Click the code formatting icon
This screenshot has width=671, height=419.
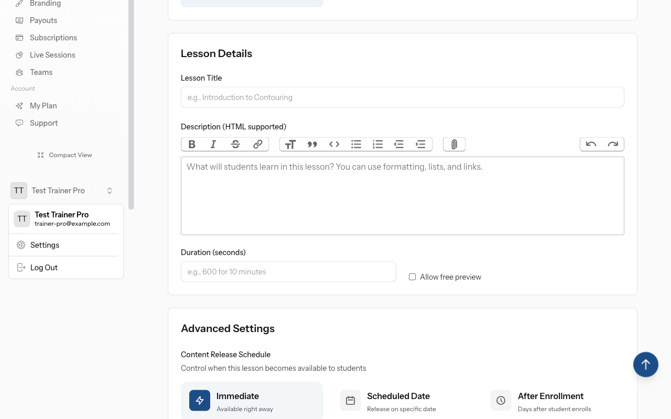[x=334, y=145]
